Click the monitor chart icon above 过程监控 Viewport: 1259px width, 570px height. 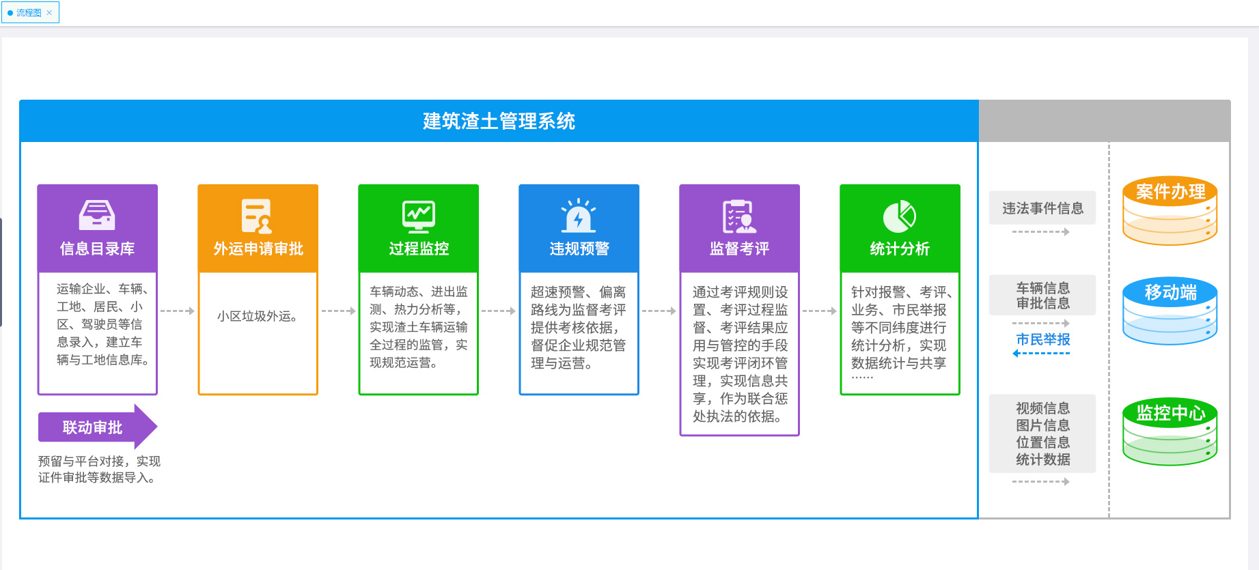click(x=418, y=216)
